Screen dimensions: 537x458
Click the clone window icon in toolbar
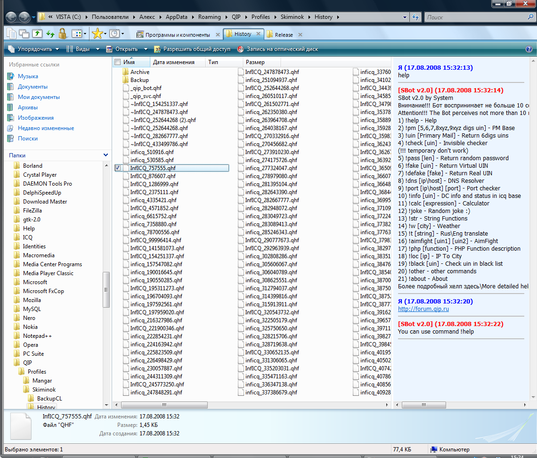click(24, 33)
